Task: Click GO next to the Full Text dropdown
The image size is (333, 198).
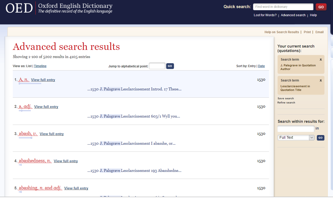Action: click(320, 138)
